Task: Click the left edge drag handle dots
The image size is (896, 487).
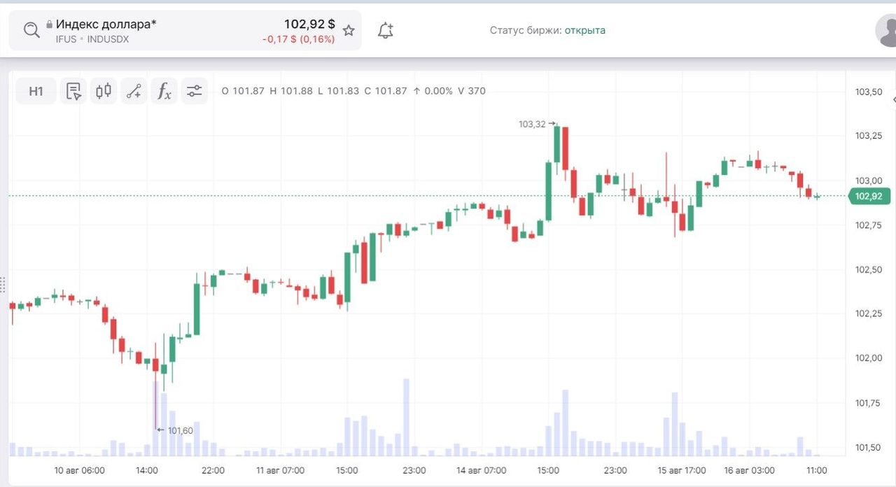Action: coord(3,285)
